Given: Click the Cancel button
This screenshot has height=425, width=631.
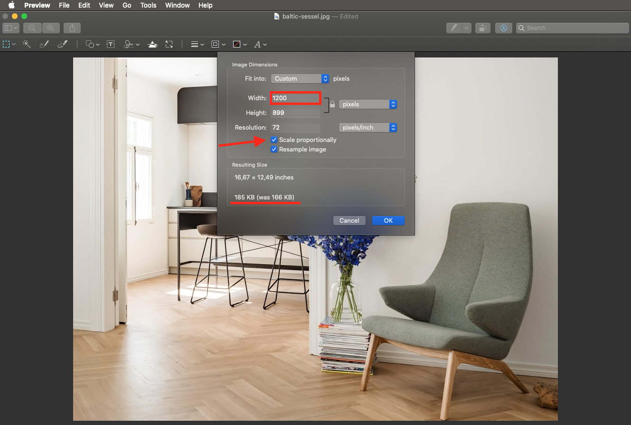Looking at the screenshot, I should pos(349,220).
